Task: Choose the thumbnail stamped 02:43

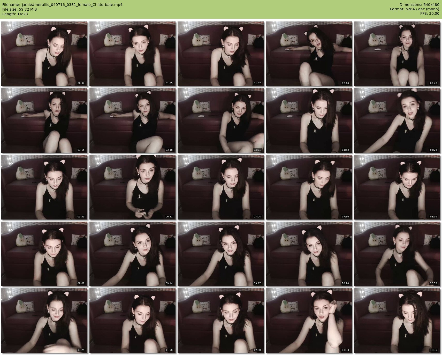Action: coord(397,54)
